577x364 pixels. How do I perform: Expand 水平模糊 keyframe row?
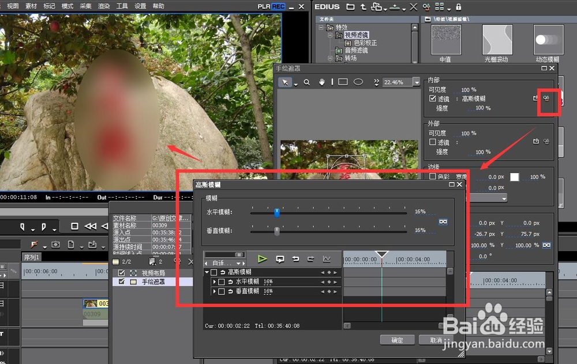click(x=214, y=282)
